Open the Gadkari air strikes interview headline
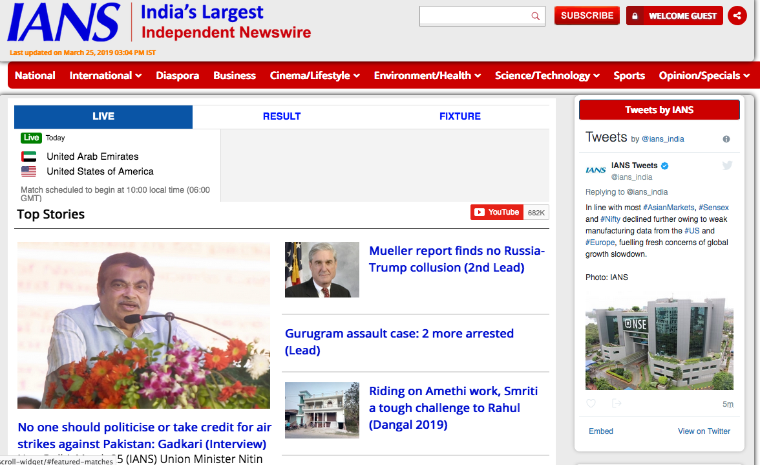Screen dimensions: 760x465 tap(145, 435)
